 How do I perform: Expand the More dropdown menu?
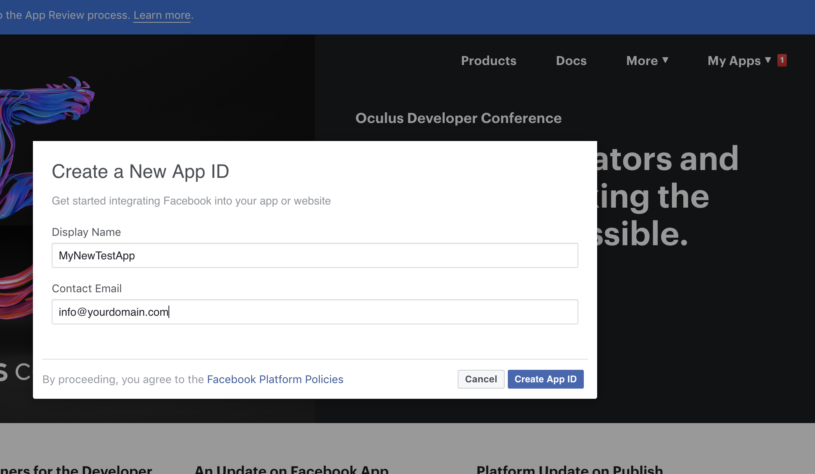647,61
